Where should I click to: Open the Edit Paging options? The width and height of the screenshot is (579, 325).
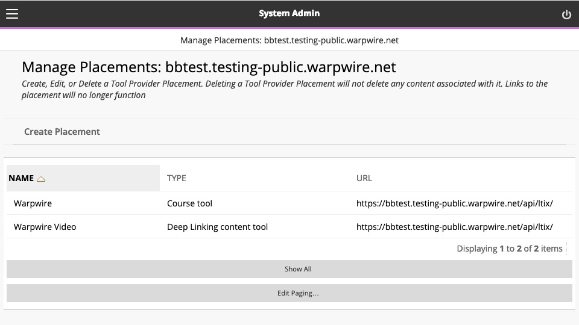pos(289,293)
